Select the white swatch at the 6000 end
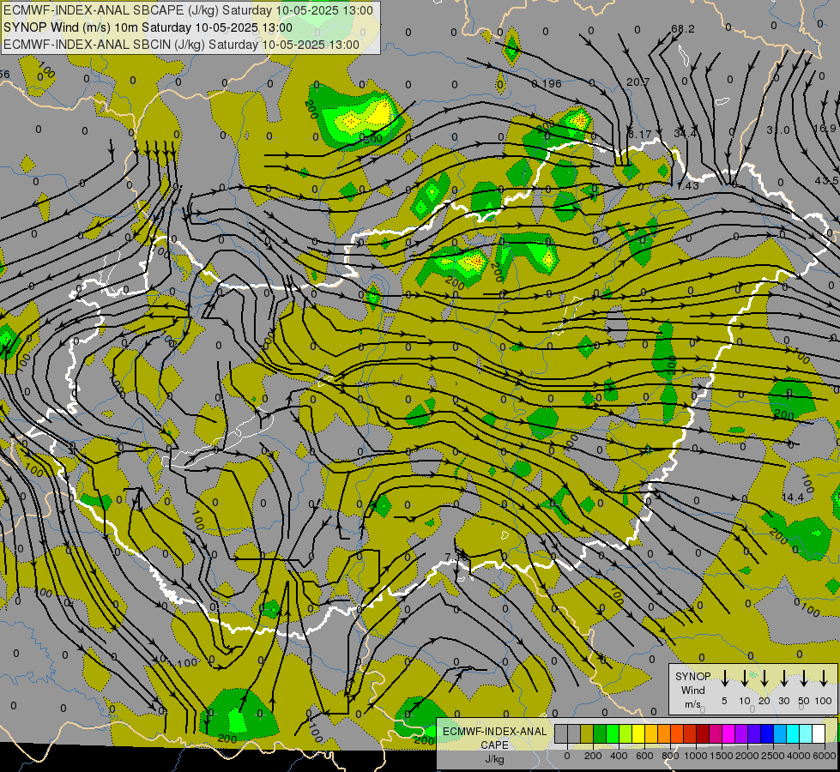This screenshot has width=840, height=772. point(819,733)
